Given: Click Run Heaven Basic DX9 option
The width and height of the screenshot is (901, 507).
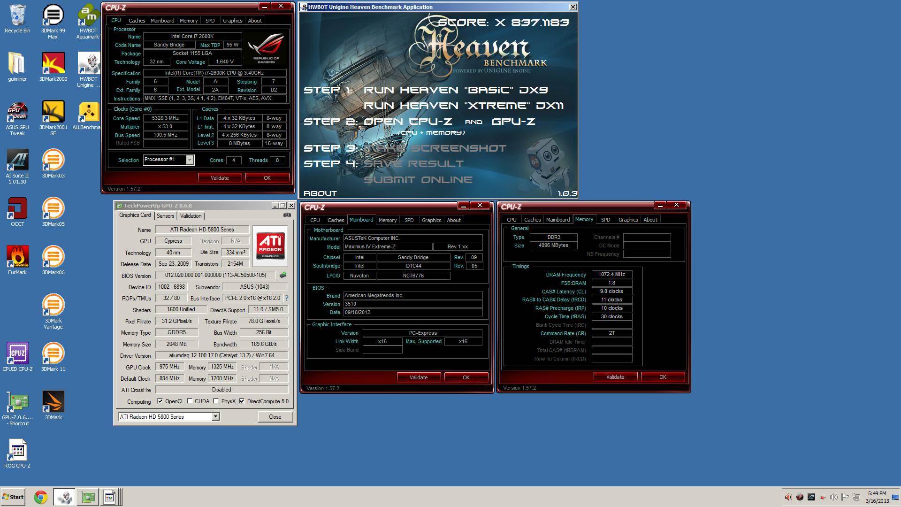Looking at the screenshot, I should [456, 90].
